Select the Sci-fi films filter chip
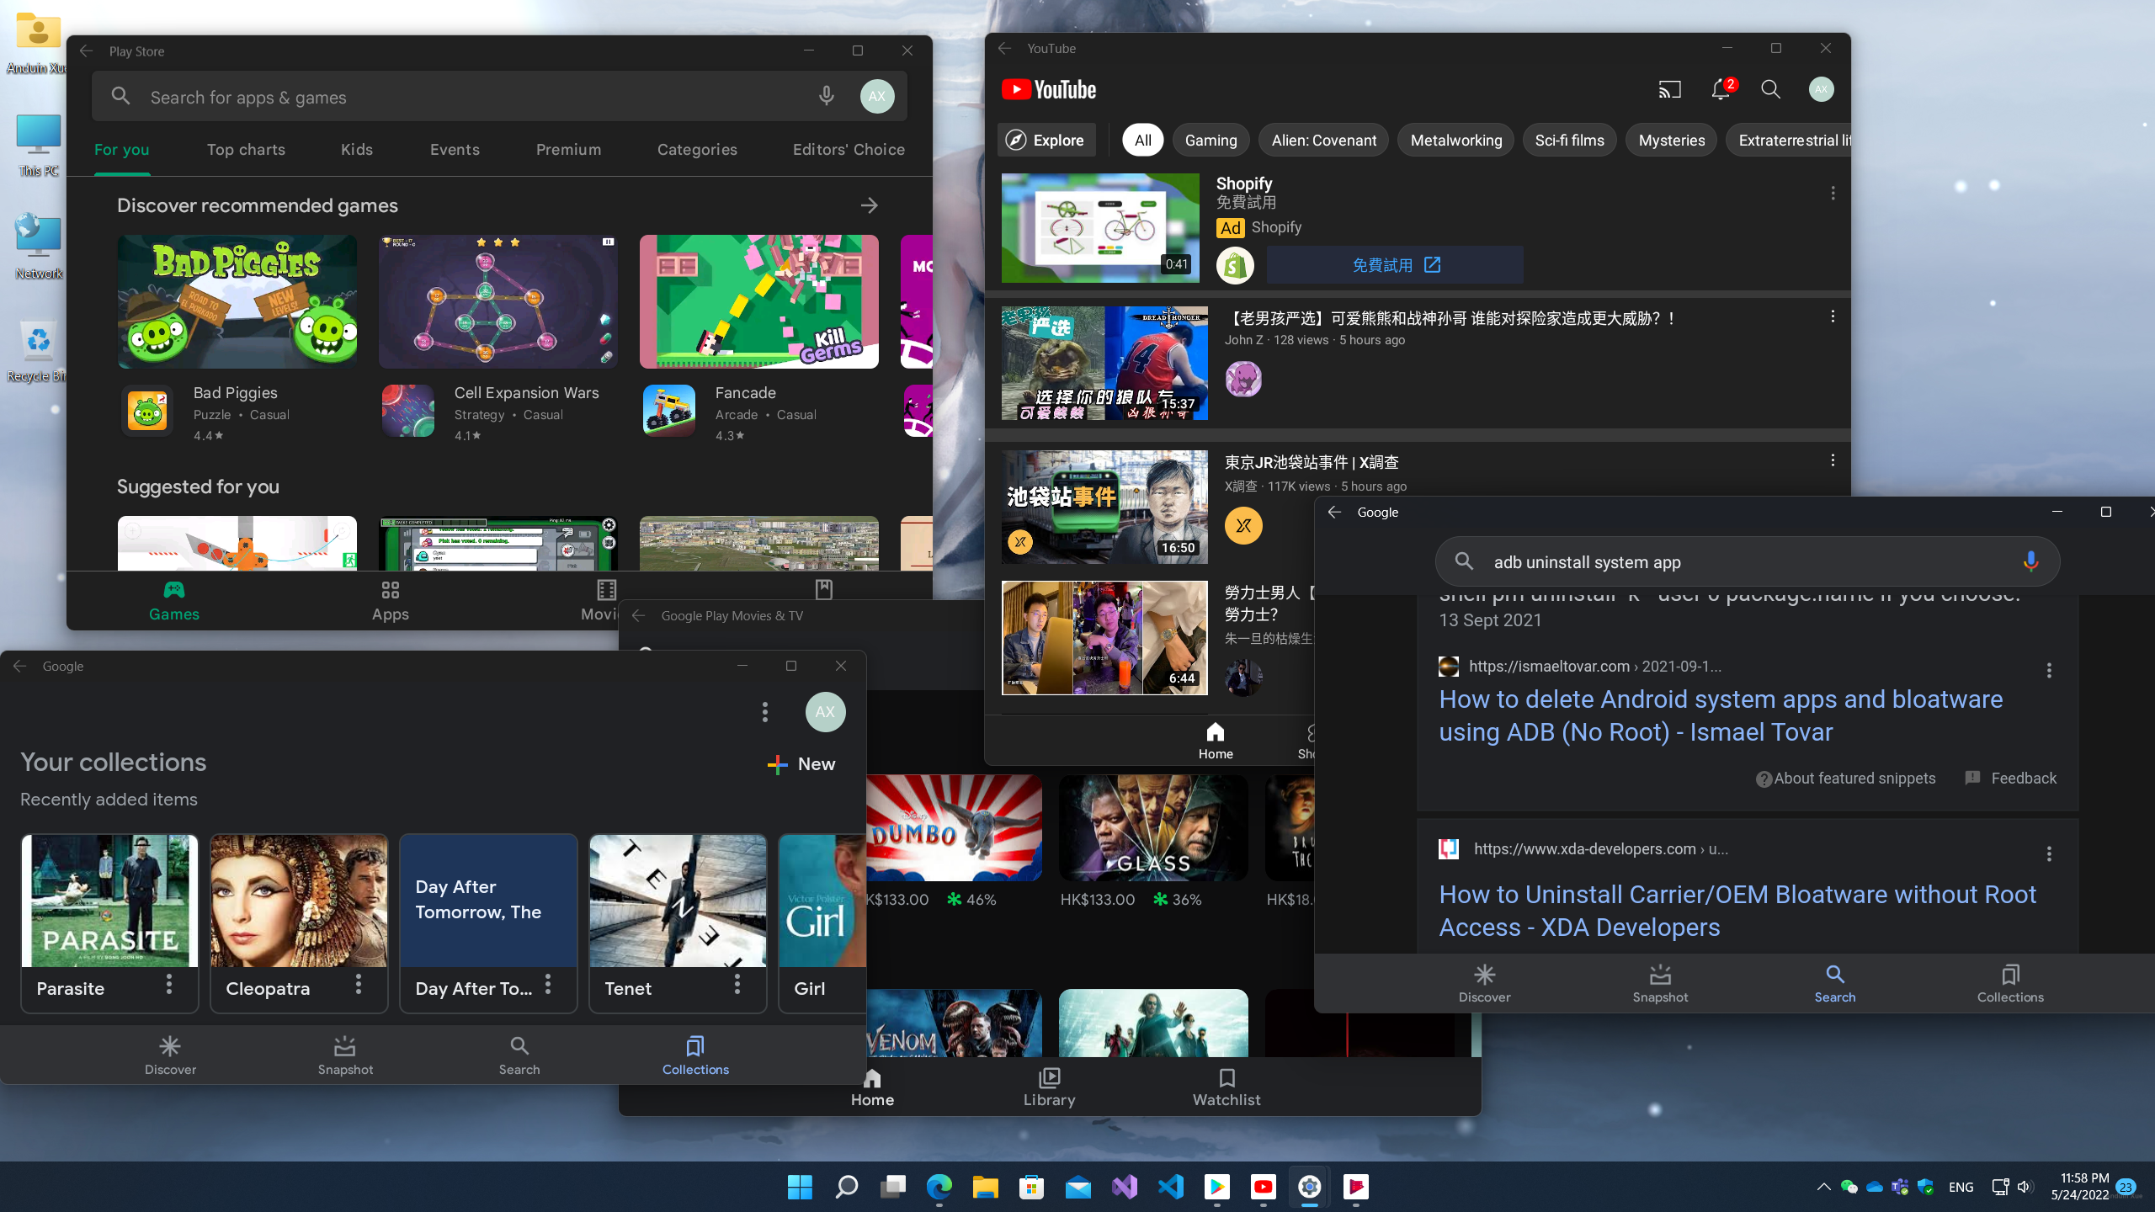Screen dimensions: 2155x1212 (x=1569, y=140)
